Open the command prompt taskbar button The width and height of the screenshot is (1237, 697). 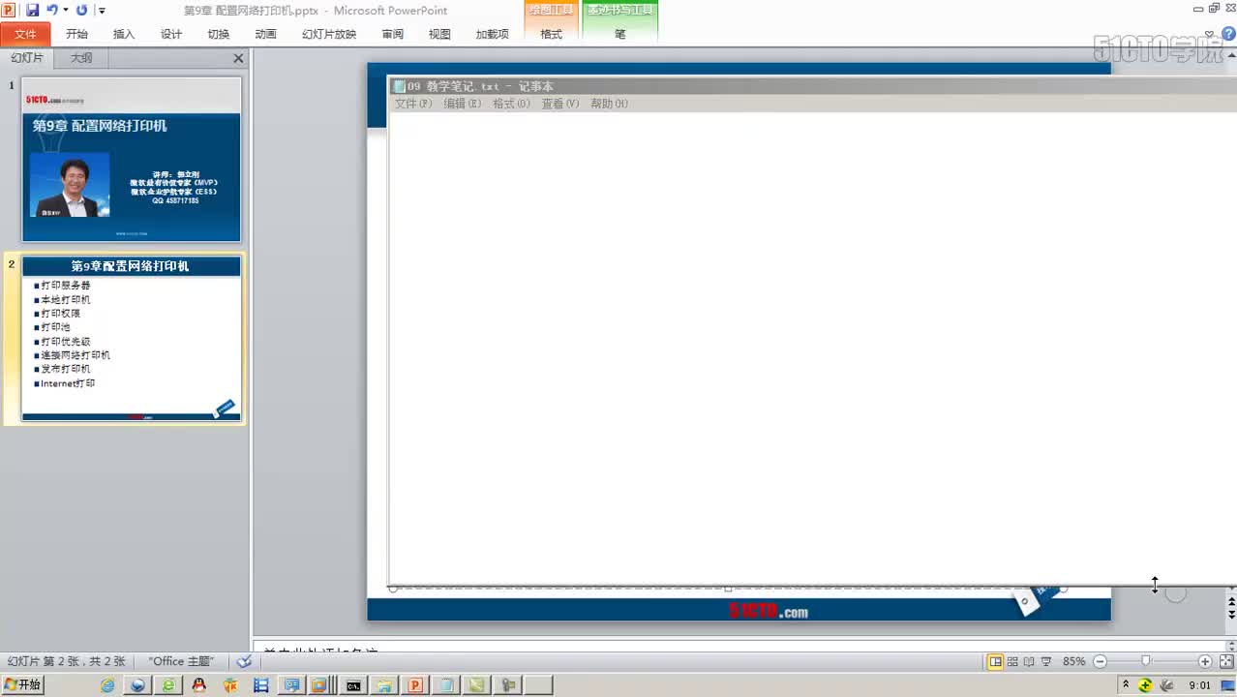(354, 684)
